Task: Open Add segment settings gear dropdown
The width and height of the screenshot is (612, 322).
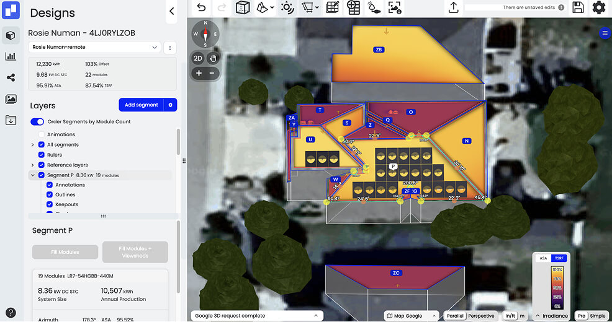Action: (170, 105)
